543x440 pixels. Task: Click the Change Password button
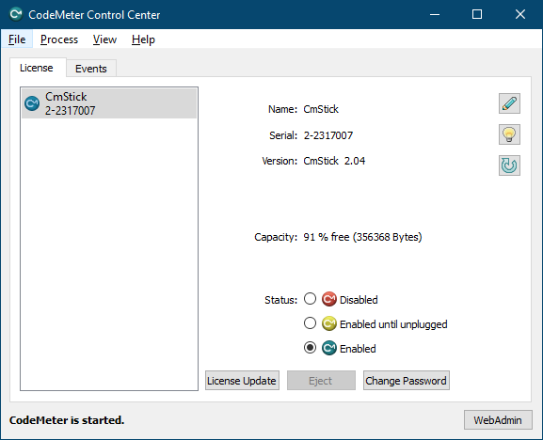[x=407, y=381]
